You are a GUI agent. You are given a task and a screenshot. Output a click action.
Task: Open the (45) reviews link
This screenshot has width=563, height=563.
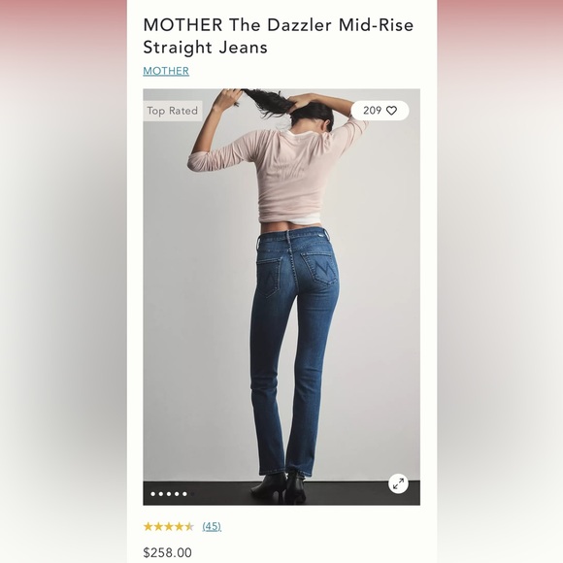click(212, 527)
